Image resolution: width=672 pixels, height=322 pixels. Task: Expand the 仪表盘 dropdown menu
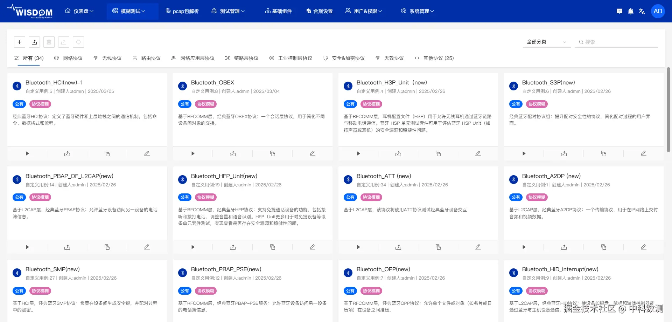tap(79, 11)
